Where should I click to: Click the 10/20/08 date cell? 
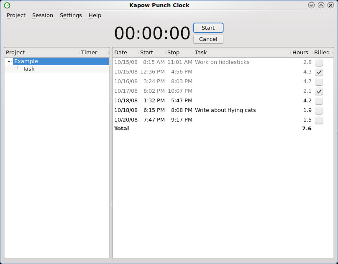(126, 119)
